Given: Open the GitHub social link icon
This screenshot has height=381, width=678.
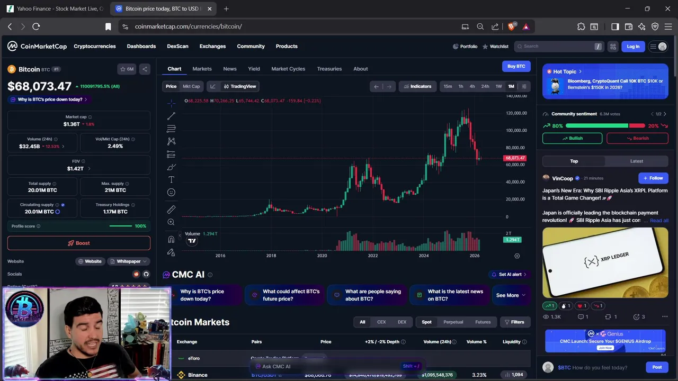Looking at the screenshot, I should 146,274.
